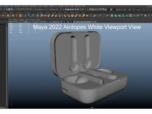152x114 pixels.
Task: Expand the left panel dropdown arrow
Action: pos(6,24)
